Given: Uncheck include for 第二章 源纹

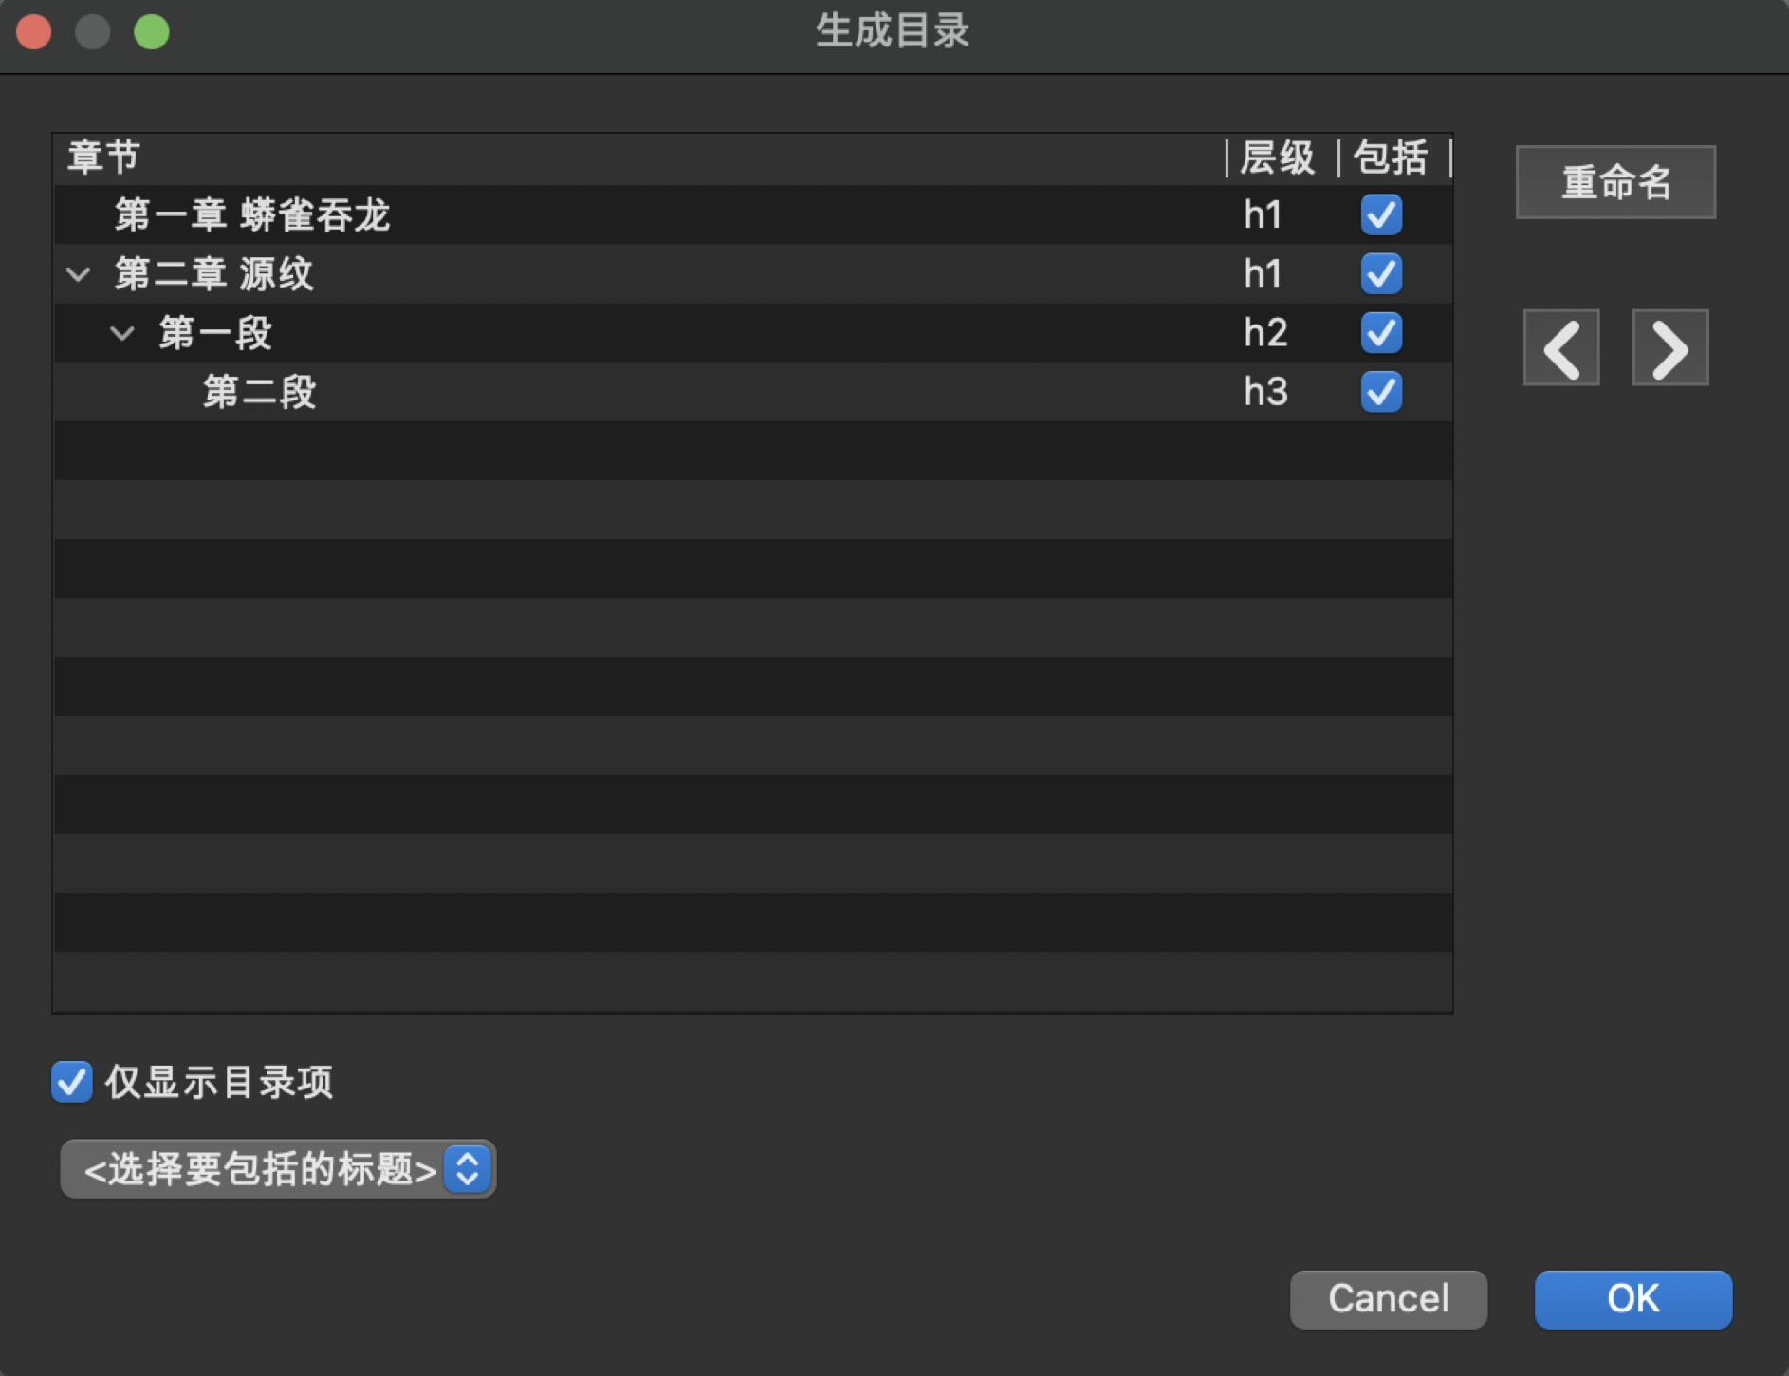Looking at the screenshot, I should (x=1381, y=273).
